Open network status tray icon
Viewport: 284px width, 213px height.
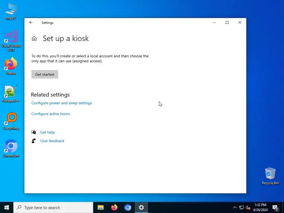(x=242, y=207)
